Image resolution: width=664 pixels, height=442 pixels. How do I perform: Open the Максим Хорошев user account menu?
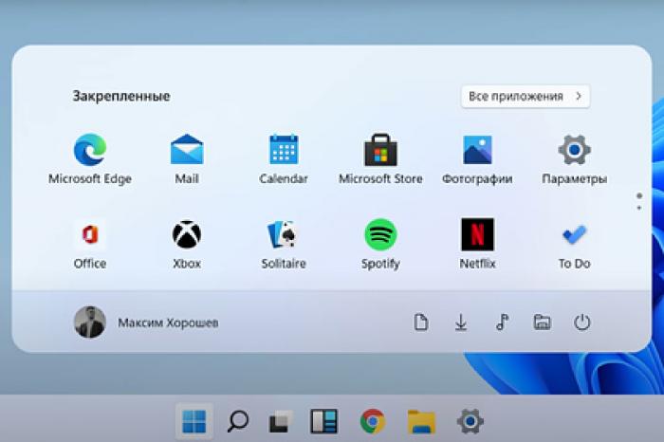(146, 322)
